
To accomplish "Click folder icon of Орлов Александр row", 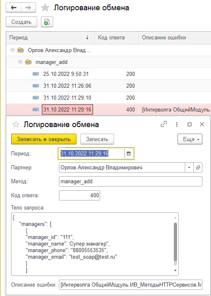I will click(x=20, y=50).
